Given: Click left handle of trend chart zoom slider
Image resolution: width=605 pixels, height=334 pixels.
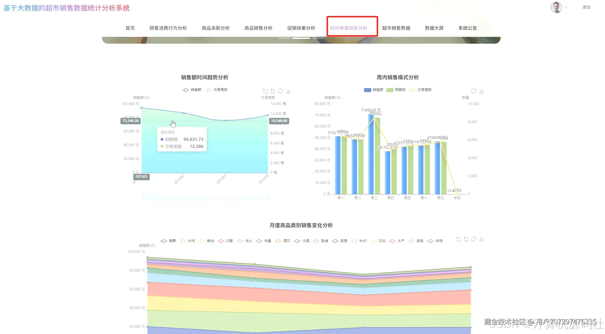Looking at the screenshot, I should pyautogui.click(x=142, y=197).
